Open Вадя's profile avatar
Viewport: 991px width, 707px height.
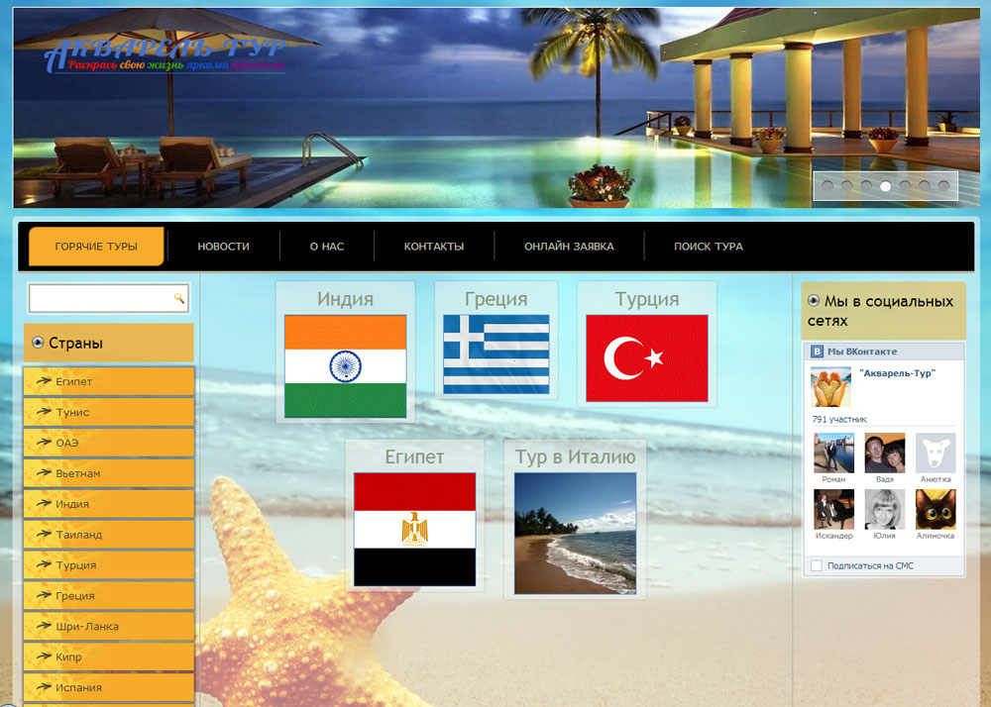point(885,453)
